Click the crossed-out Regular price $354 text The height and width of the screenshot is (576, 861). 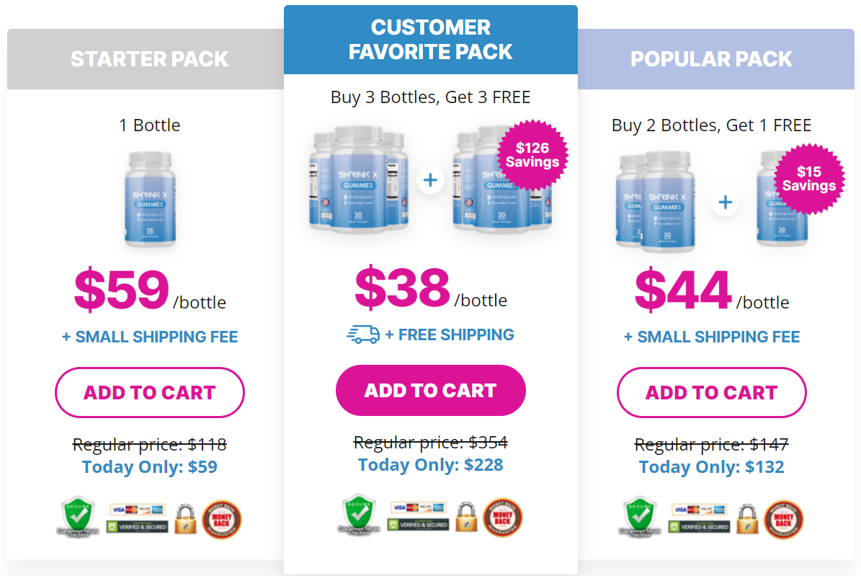tap(430, 443)
